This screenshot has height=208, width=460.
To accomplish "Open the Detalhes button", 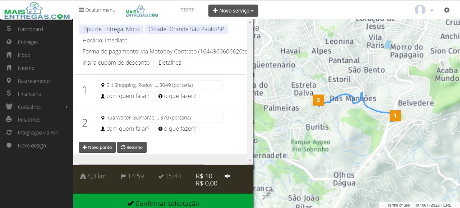I will click(x=170, y=63).
